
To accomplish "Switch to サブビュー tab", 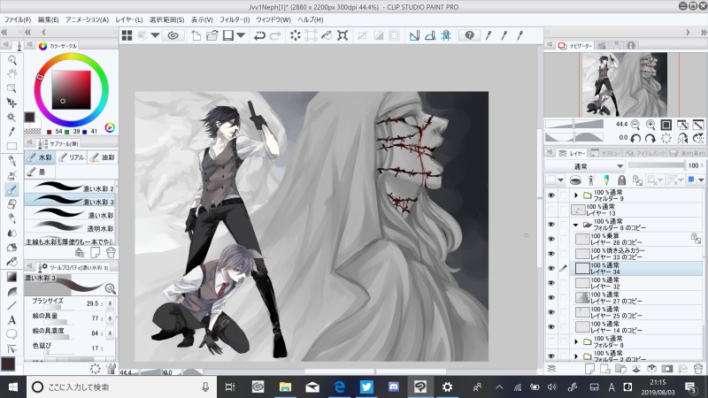I will coord(606,153).
